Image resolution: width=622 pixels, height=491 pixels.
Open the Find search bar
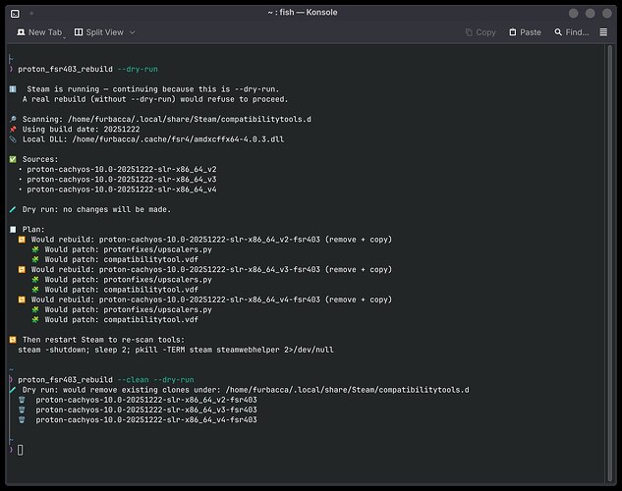(x=572, y=32)
